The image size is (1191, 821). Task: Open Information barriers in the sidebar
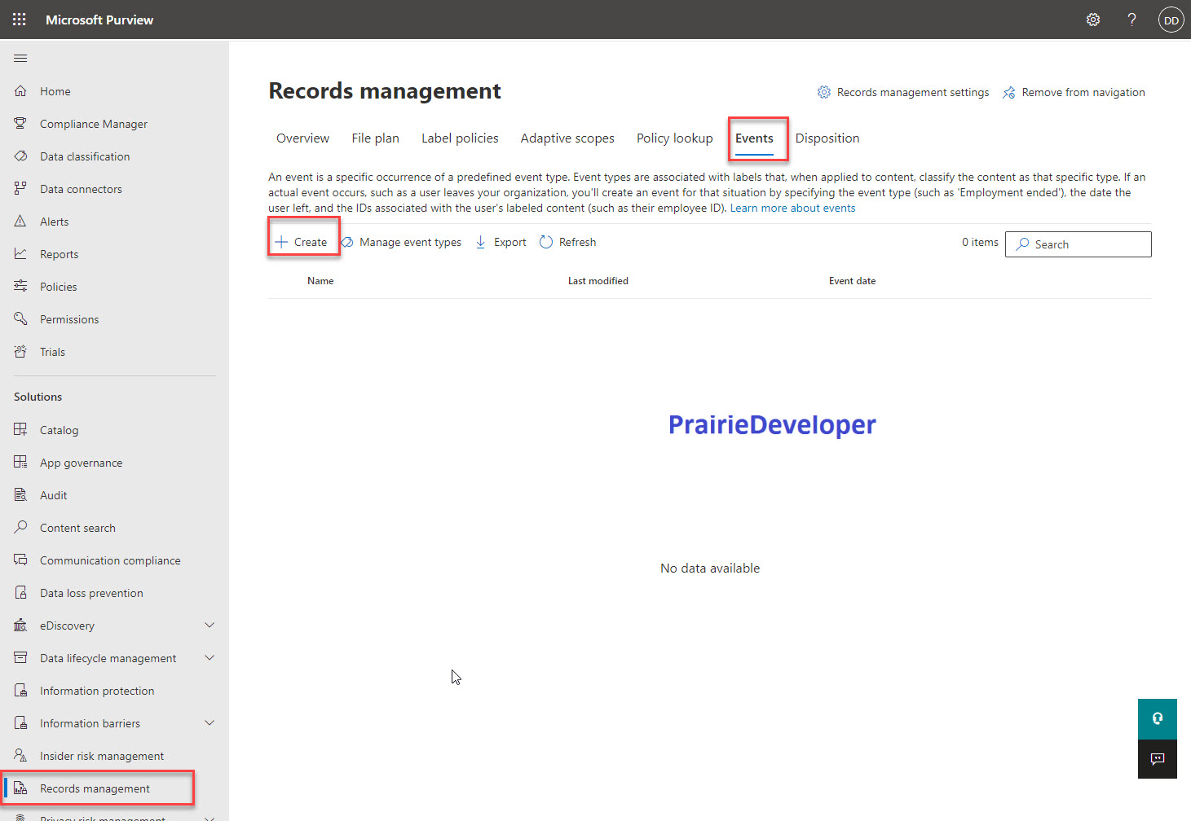point(90,723)
